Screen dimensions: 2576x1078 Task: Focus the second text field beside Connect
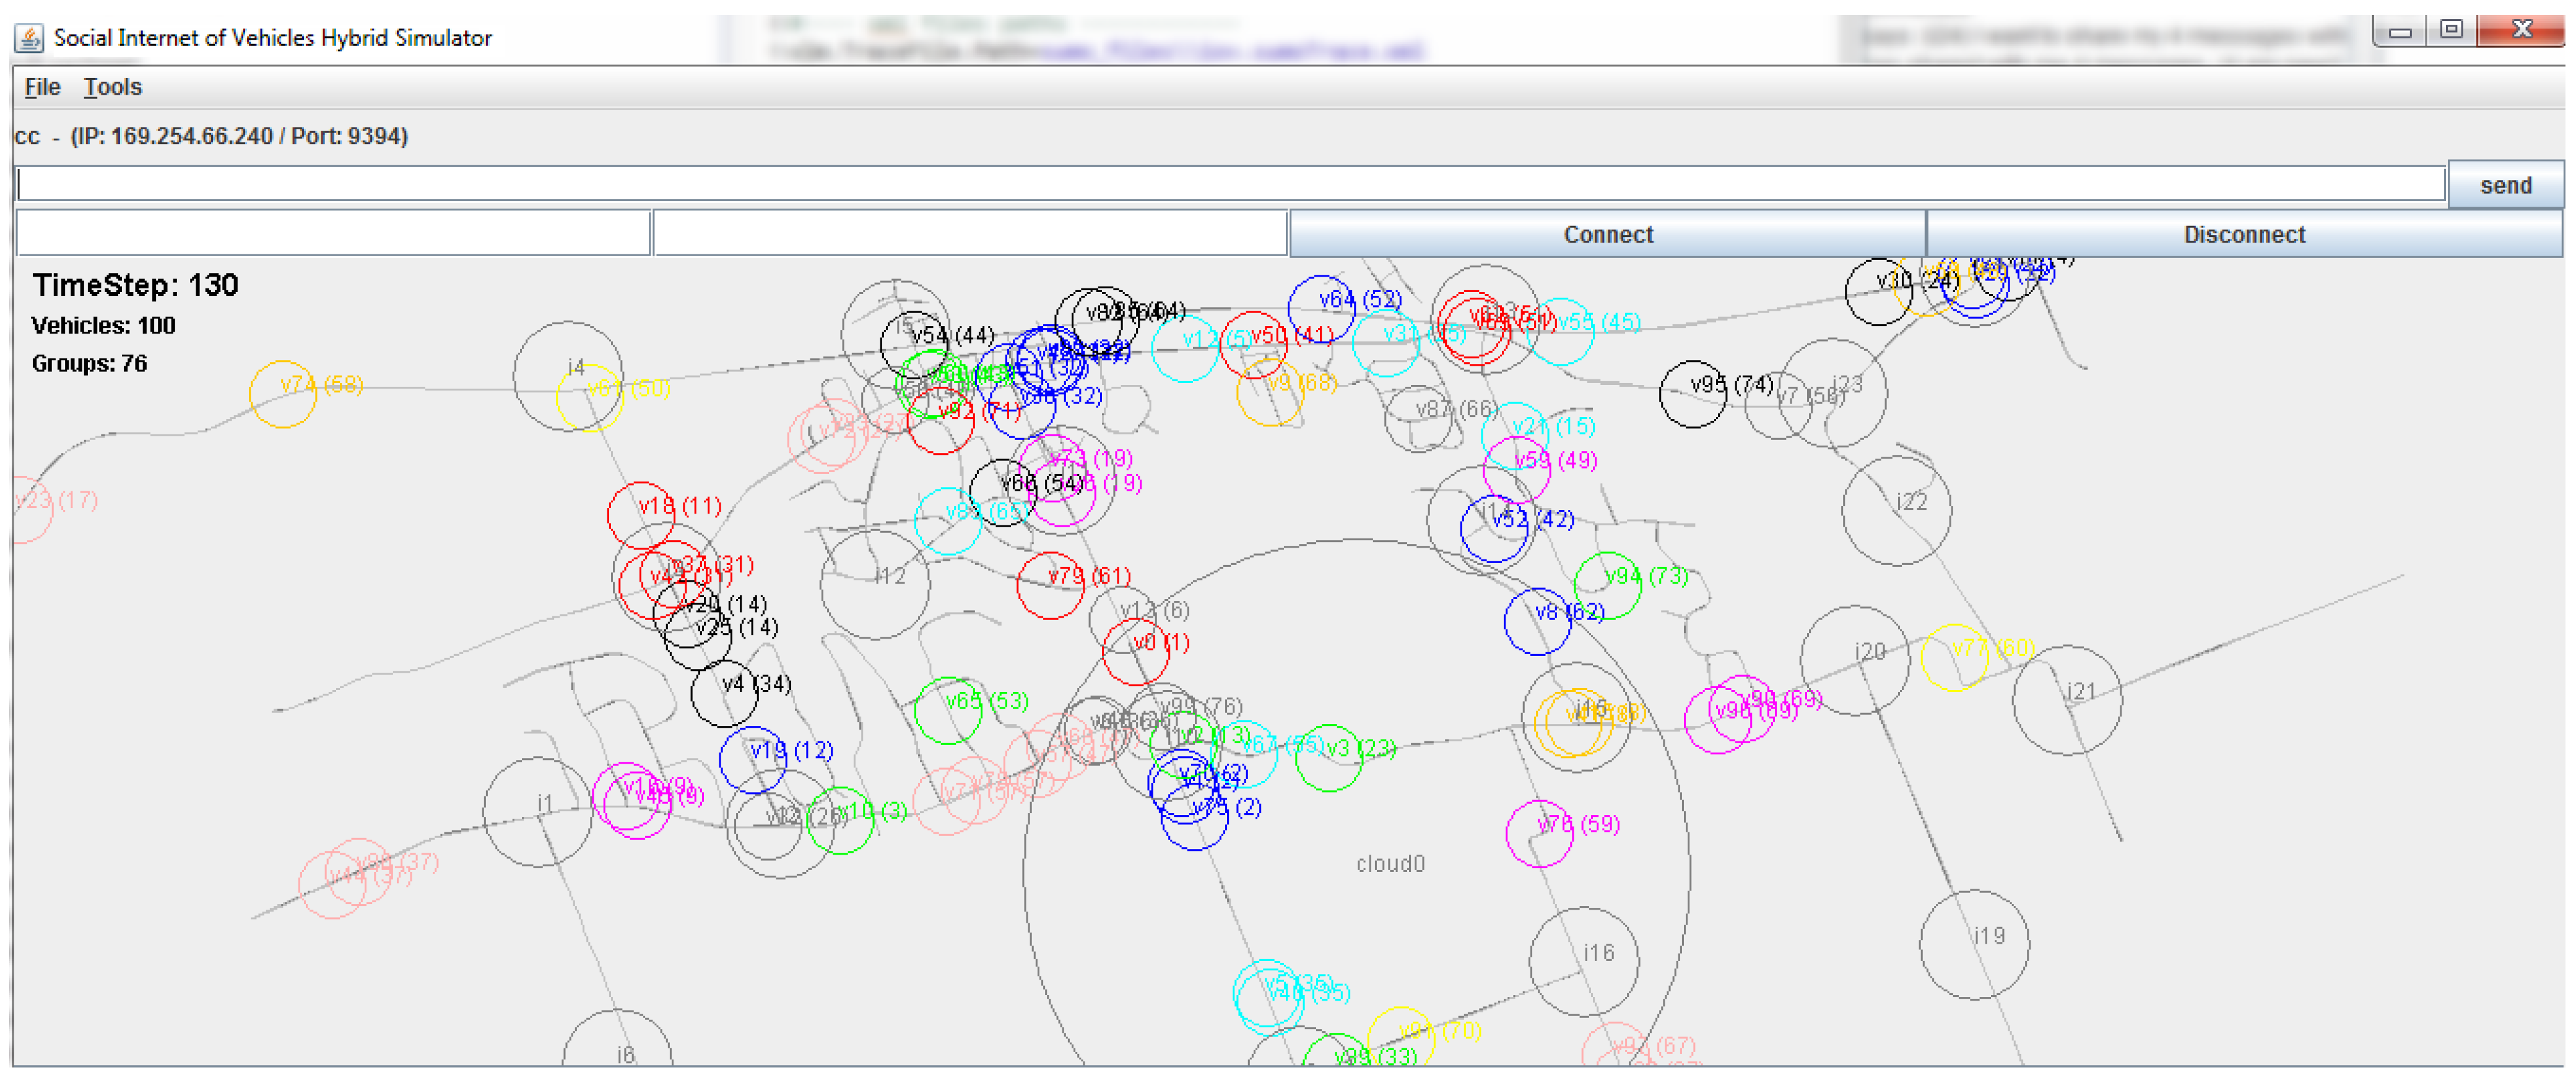969,233
